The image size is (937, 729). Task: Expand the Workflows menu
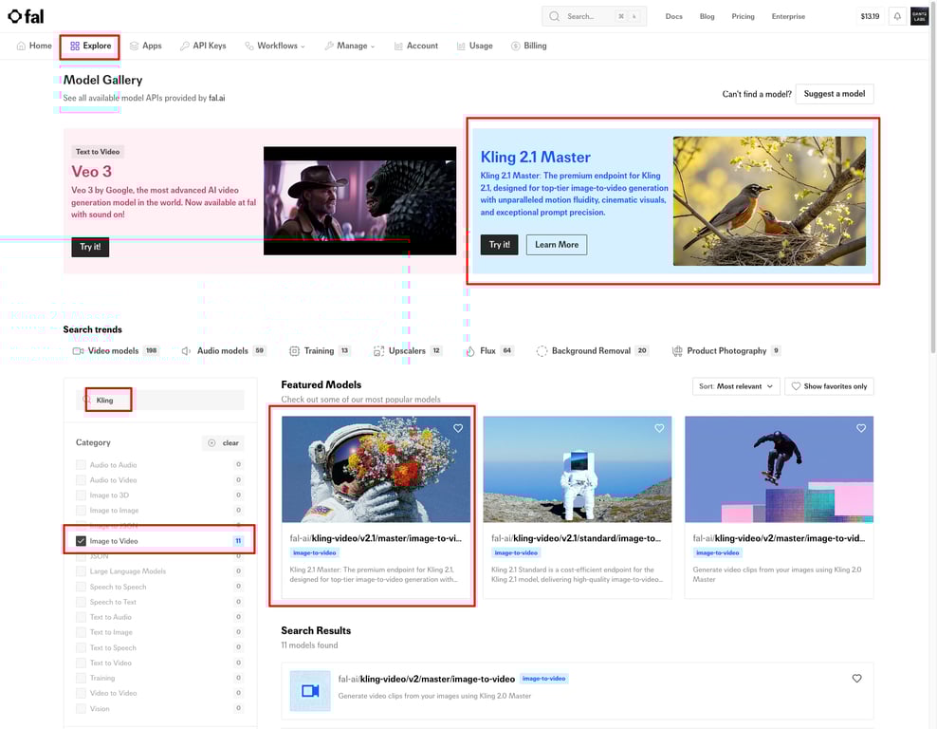[x=276, y=46]
